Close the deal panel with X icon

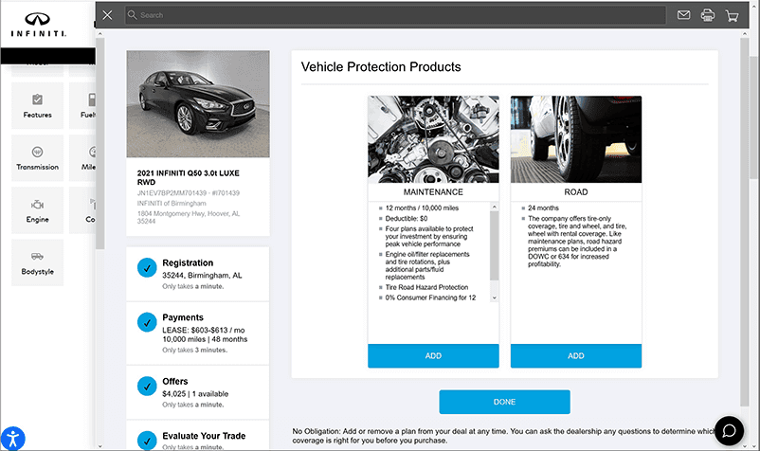(108, 15)
